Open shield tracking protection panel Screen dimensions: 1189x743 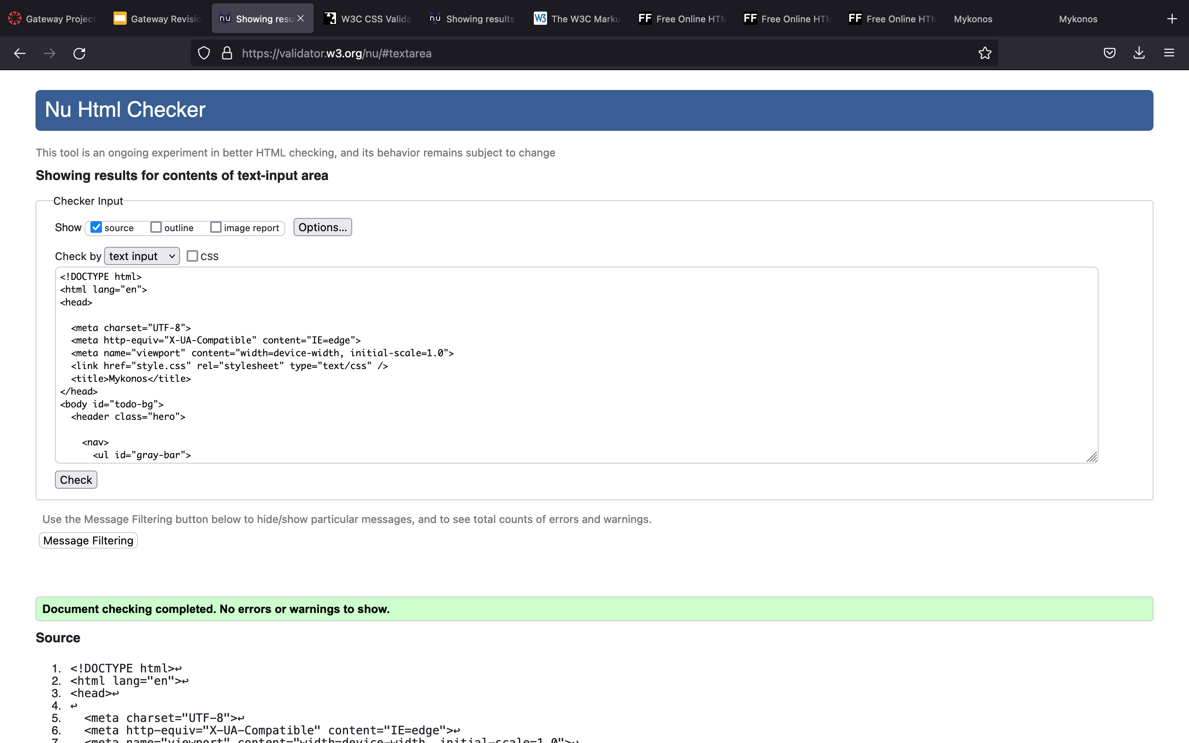pos(204,53)
